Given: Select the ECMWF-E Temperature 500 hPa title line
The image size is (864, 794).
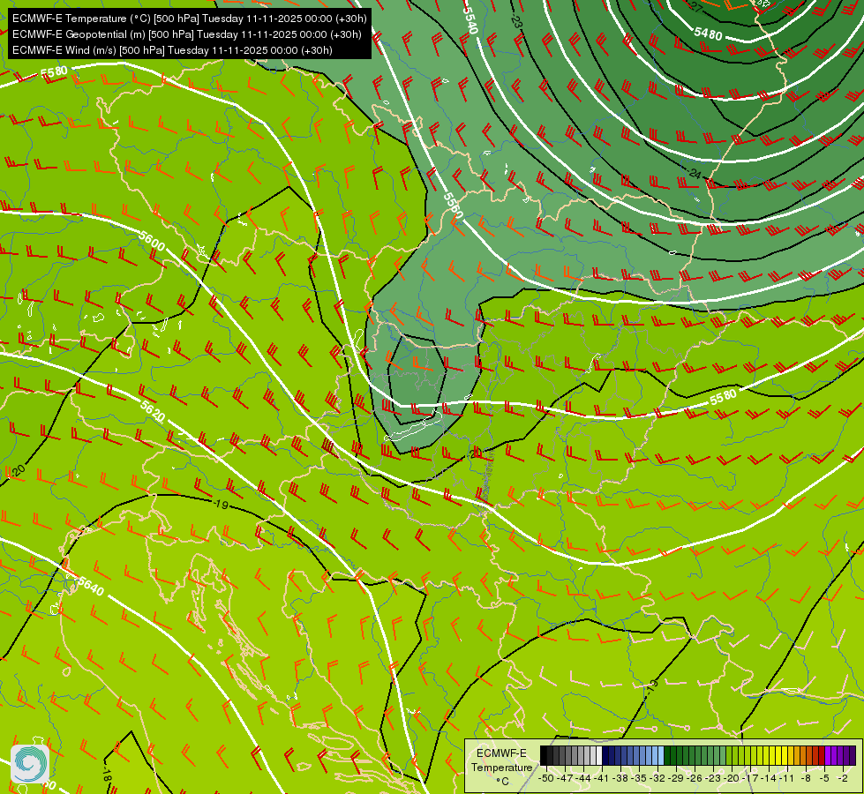Looking at the screenshot, I should pyautogui.click(x=189, y=19).
